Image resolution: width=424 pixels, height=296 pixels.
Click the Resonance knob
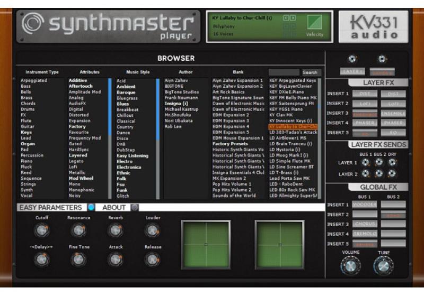click(x=78, y=230)
